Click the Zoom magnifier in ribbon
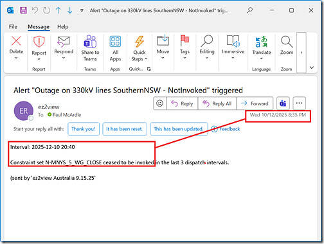Viewport: 324px width, 244px height. (287, 42)
